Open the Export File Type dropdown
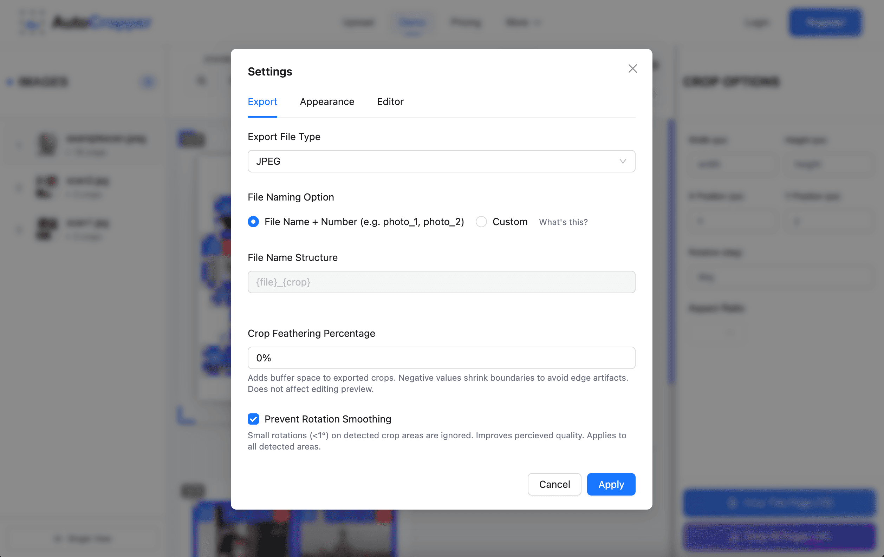Screen dimensions: 884x557 (x=441, y=161)
